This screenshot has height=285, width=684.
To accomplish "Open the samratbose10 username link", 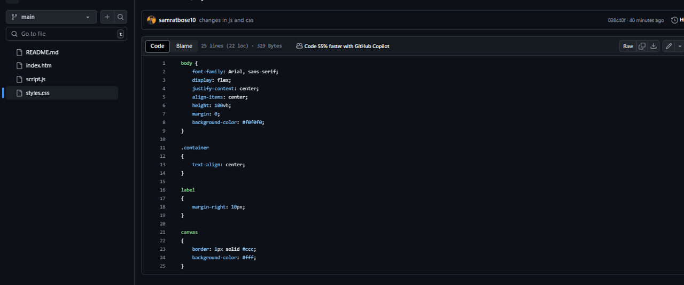I will 177,20.
